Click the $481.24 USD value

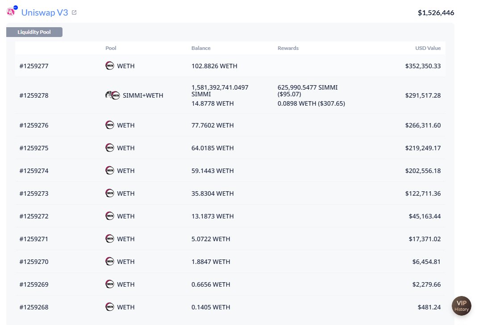[x=429, y=307]
